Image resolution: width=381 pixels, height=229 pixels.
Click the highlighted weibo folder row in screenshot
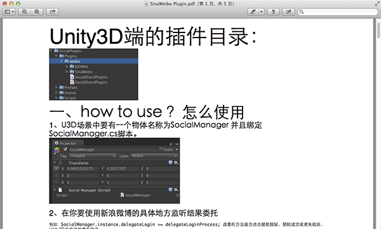pyautogui.click(x=93, y=61)
